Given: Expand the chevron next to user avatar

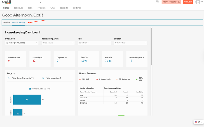Looking at the screenshot, I should [202, 2].
